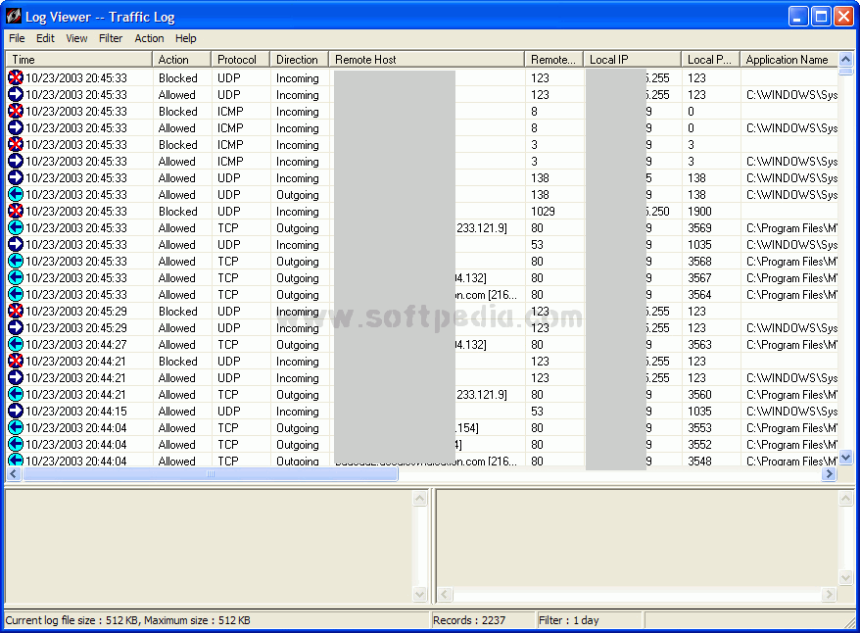This screenshot has height=633, width=860.
Task: Click allowed-incoming icon of 20:45:33 UDP port 123 row
Action: click(x=16, y=94)
